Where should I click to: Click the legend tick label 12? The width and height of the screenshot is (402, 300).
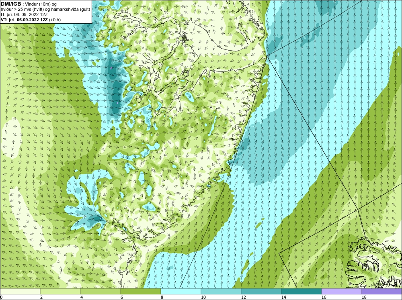tap(243, 297)
